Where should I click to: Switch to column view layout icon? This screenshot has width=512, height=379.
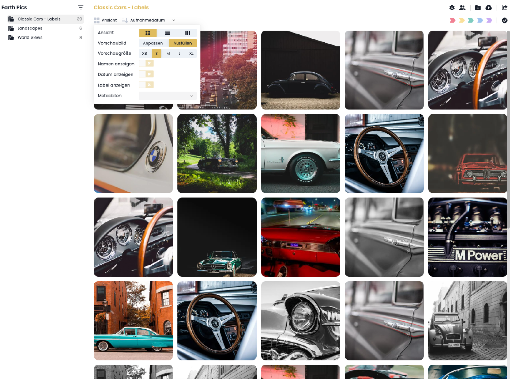click(x=188, y=33)
